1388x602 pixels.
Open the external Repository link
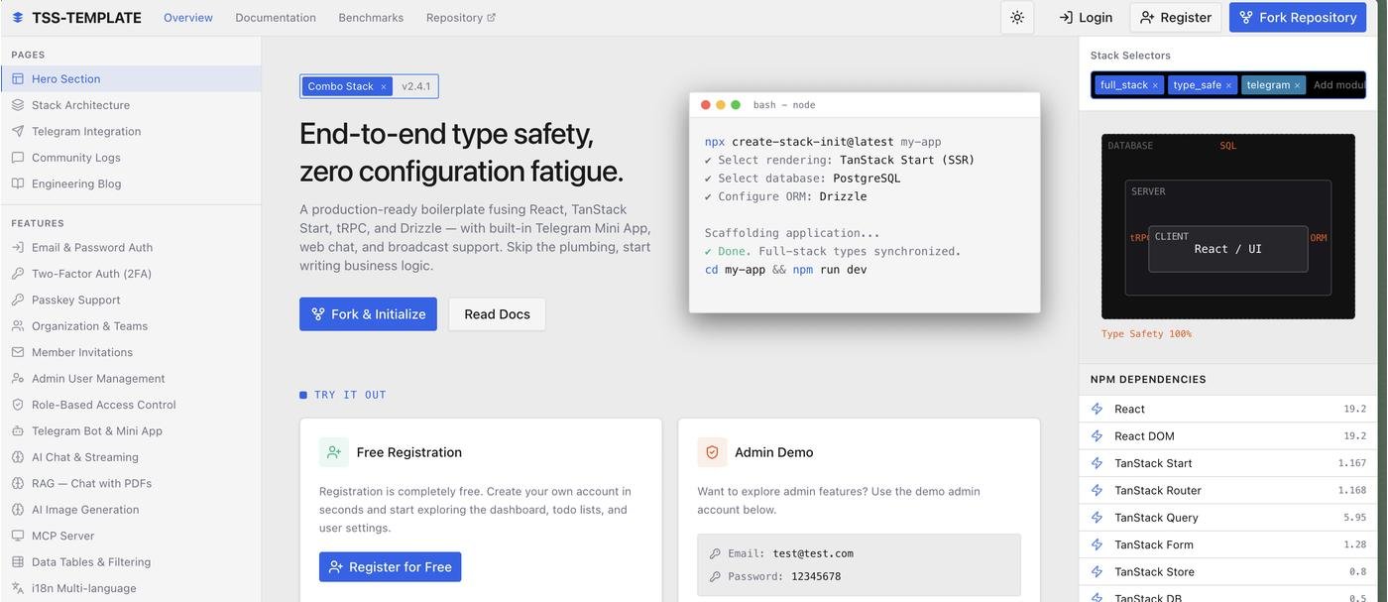click(x=461, y=18)
